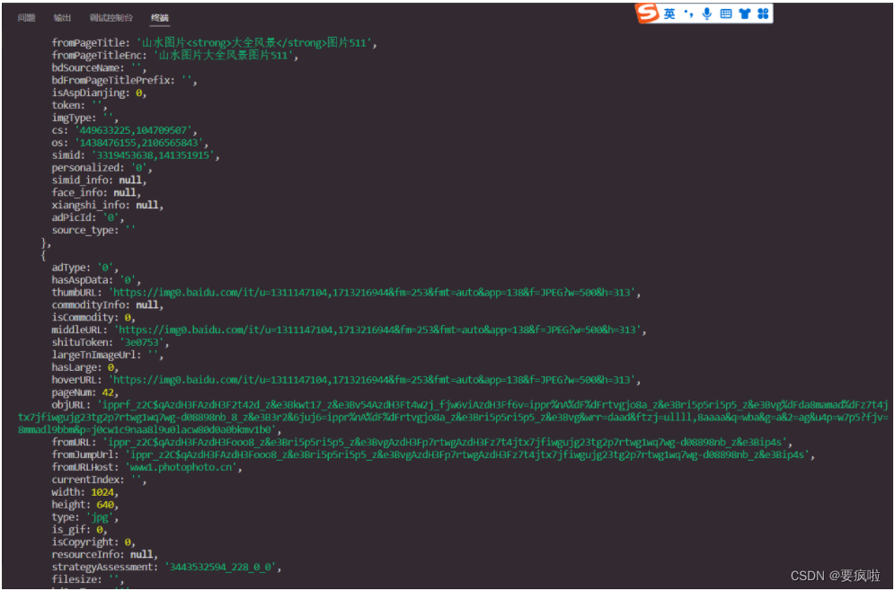The image size is (895, 591).
Task: Click the middleURL baidu image link
Action: coord(377,331)
